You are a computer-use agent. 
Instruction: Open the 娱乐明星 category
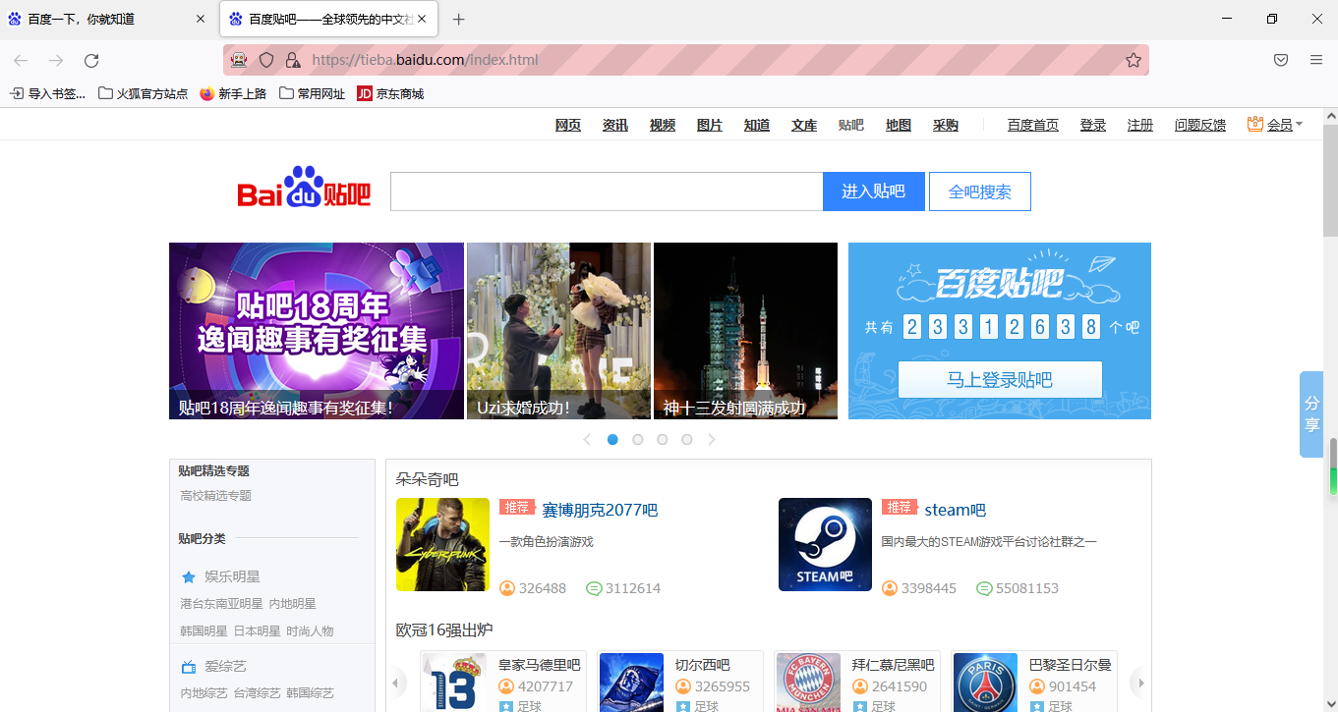pos(232,576)
